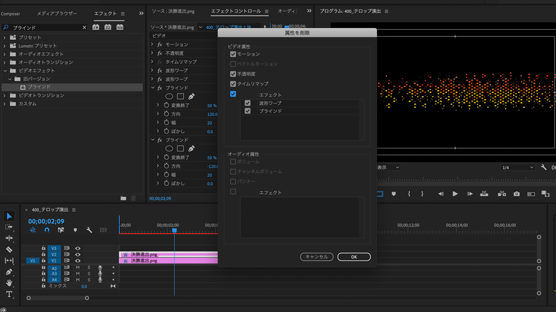Toggle V3 track output eye icon

coord(78,248)
